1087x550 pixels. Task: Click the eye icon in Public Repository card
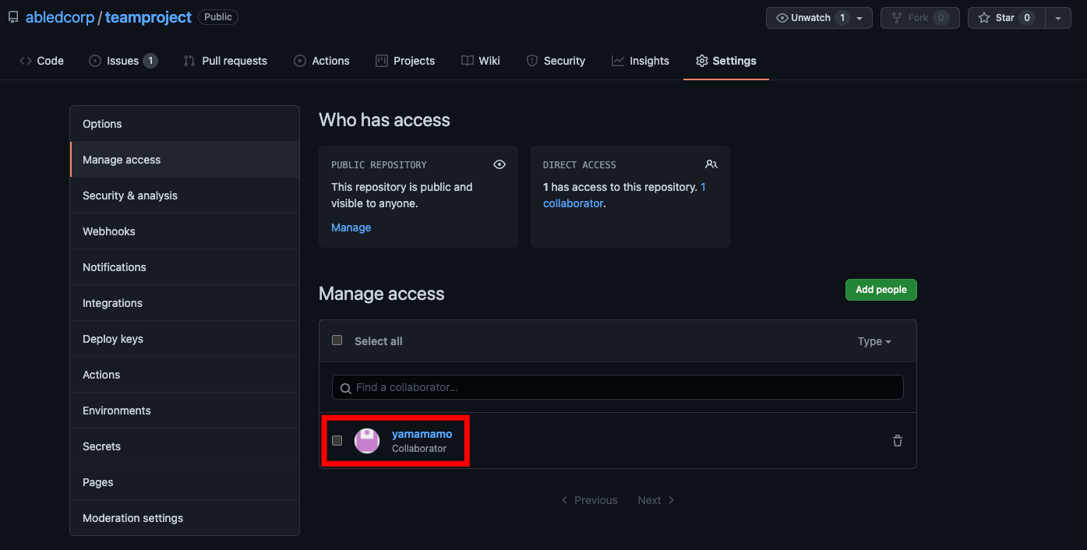click(499, 164)
